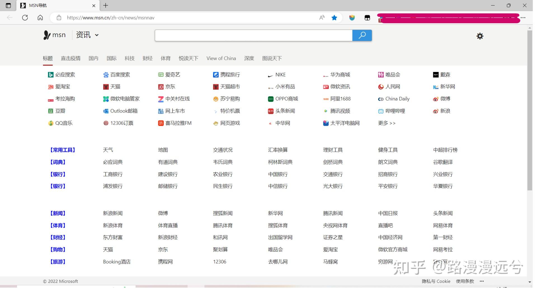The height and width of the screenshot is (289, 537).
Task: Click the magnifier search button
Action: [x=364, y=35]
